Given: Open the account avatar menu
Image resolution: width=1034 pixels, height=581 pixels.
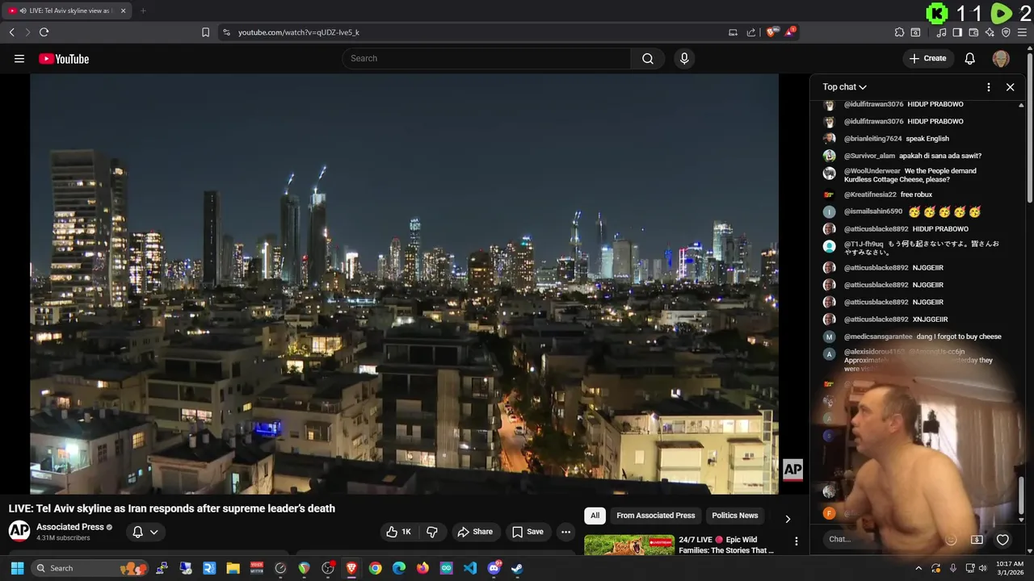Looking at the screenshot, I should coord(1001,58).
